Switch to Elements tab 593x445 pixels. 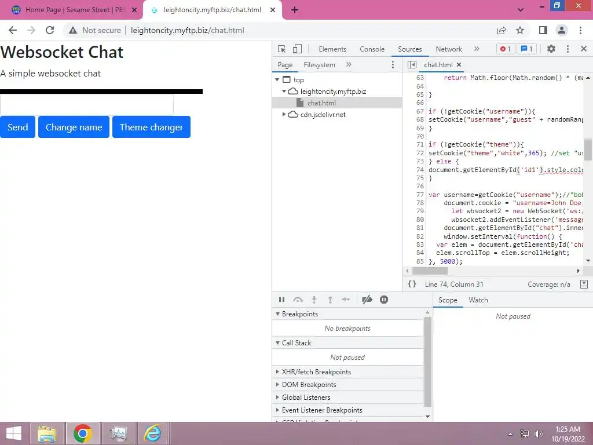tap(332, 49)
